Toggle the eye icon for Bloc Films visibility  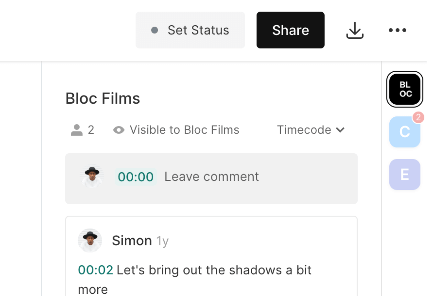[119, 130]
